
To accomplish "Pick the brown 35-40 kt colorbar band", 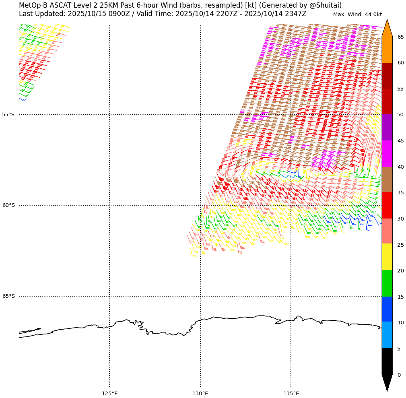I will tap(387, 179).
